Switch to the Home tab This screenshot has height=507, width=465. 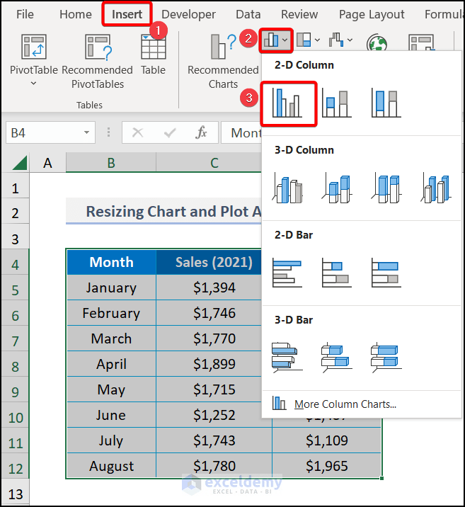[76, 14]
